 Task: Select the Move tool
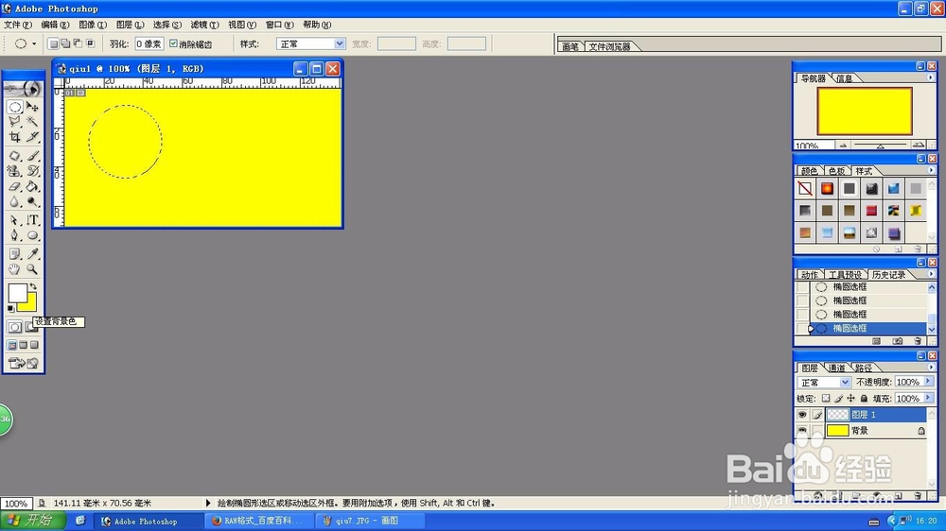click(x=32, y=108)
